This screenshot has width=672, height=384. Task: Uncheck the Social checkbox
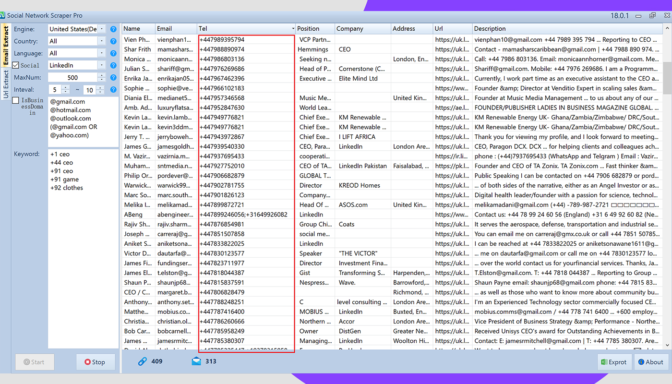pyautogui.click(x=16, y=65)
